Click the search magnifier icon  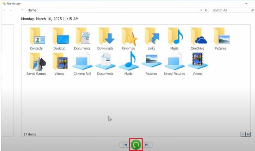[252, 10]
